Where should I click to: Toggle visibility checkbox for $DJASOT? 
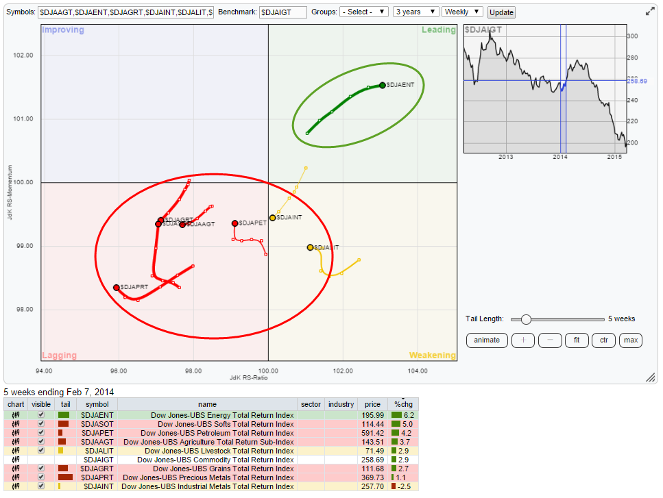point(41,423)
